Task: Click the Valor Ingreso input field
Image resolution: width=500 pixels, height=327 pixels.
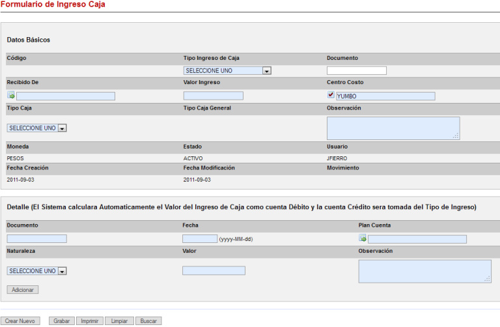Action: click(214, 96)
